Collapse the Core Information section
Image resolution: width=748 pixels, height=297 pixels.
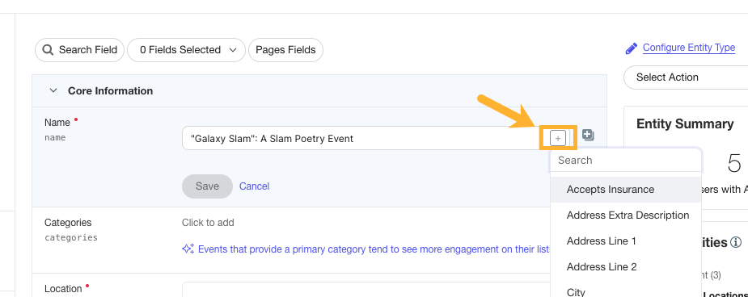click(53, 90)
